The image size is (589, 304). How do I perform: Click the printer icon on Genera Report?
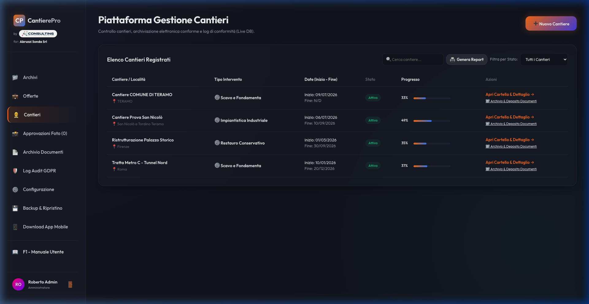452,60
